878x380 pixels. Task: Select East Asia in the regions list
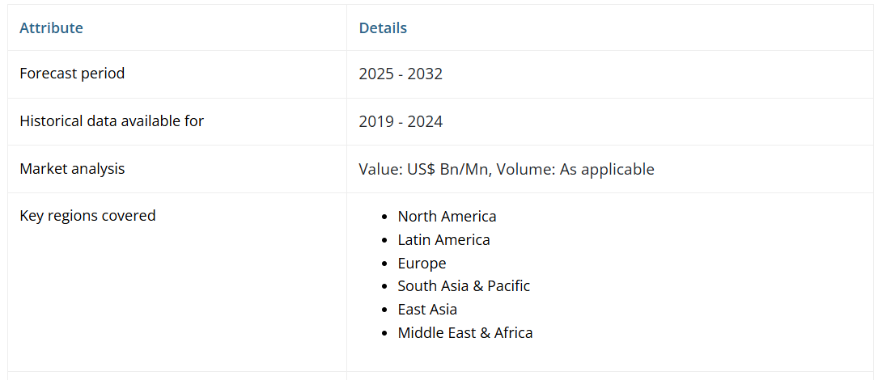[427, 310]
